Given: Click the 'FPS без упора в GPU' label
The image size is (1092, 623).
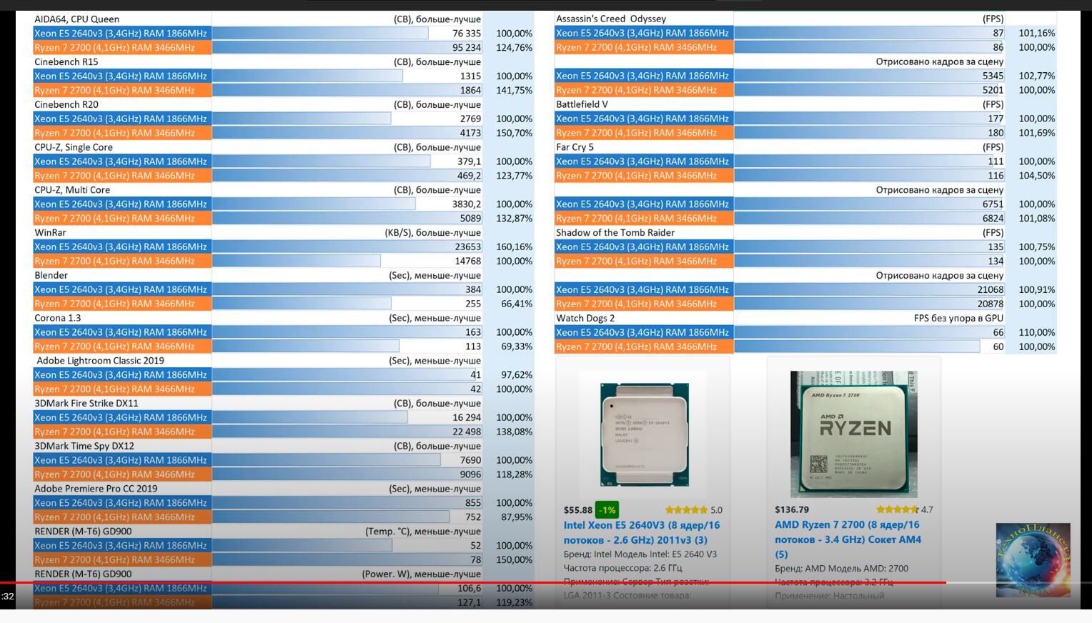Looking at the screenshot, I should [958, 319].
